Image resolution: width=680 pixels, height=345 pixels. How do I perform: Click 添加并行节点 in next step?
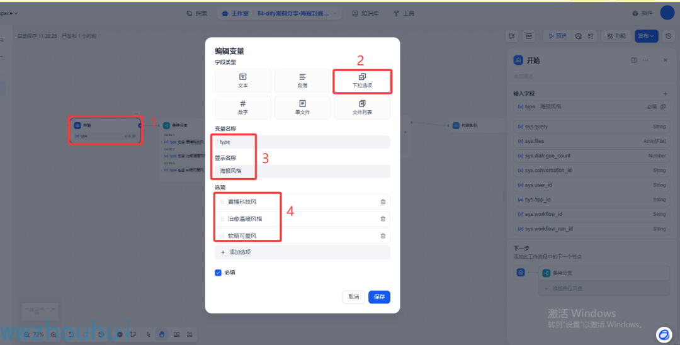point(604,288)
